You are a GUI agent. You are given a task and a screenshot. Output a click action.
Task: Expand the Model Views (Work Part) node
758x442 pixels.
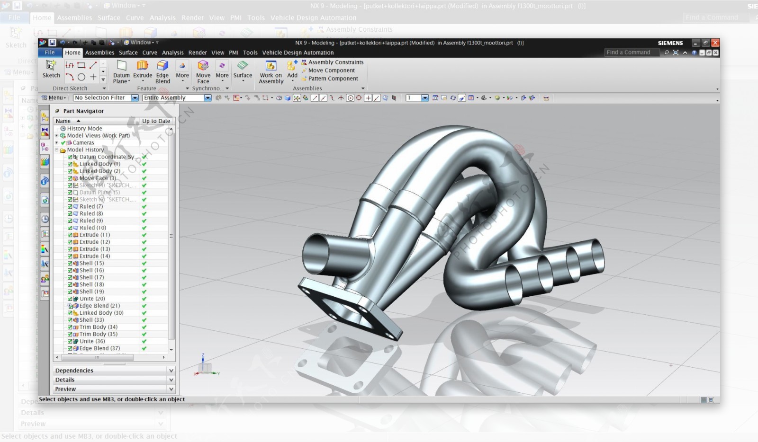click(57, 135)
